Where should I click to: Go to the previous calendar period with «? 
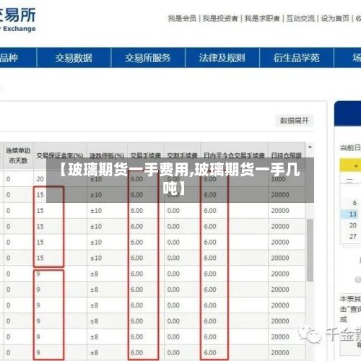[356, 165]
